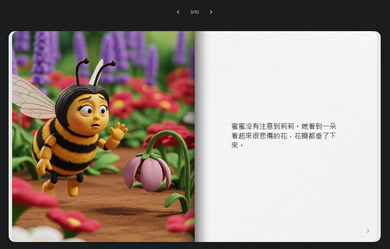Click the book's center spine fold

tap(195, 137)
